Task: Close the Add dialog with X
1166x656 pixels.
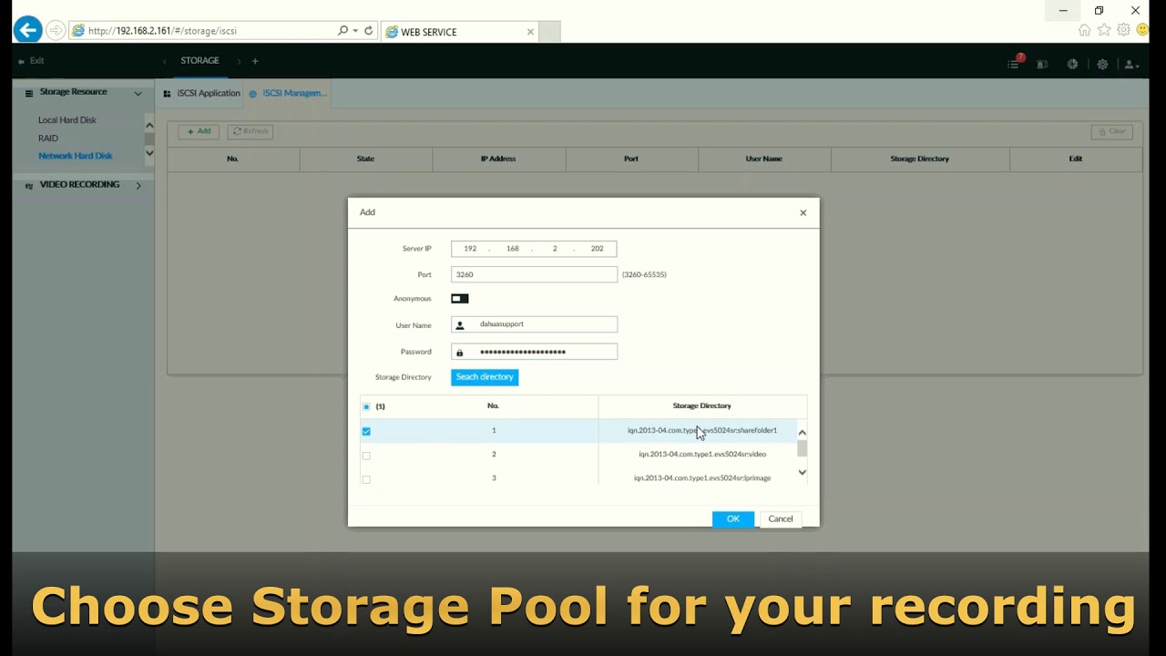Action: tap(803, 212)
